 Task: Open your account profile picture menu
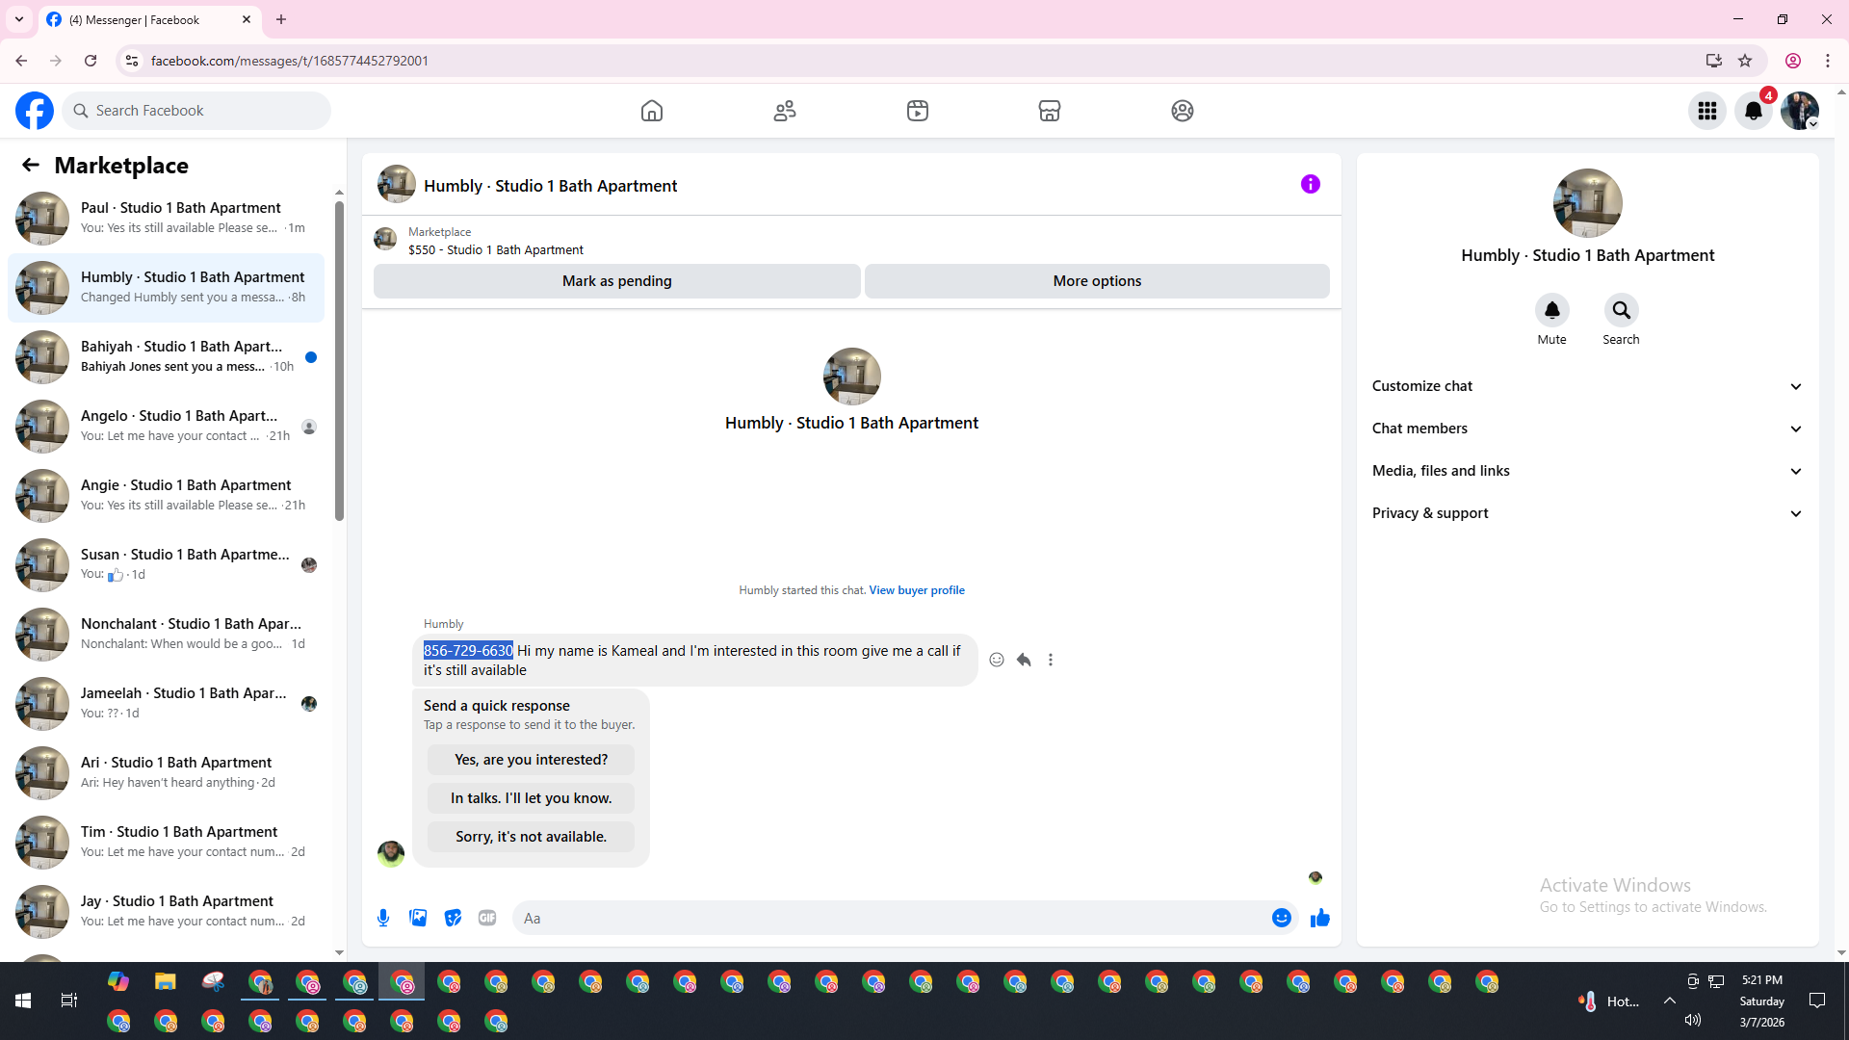(1800, 111)
